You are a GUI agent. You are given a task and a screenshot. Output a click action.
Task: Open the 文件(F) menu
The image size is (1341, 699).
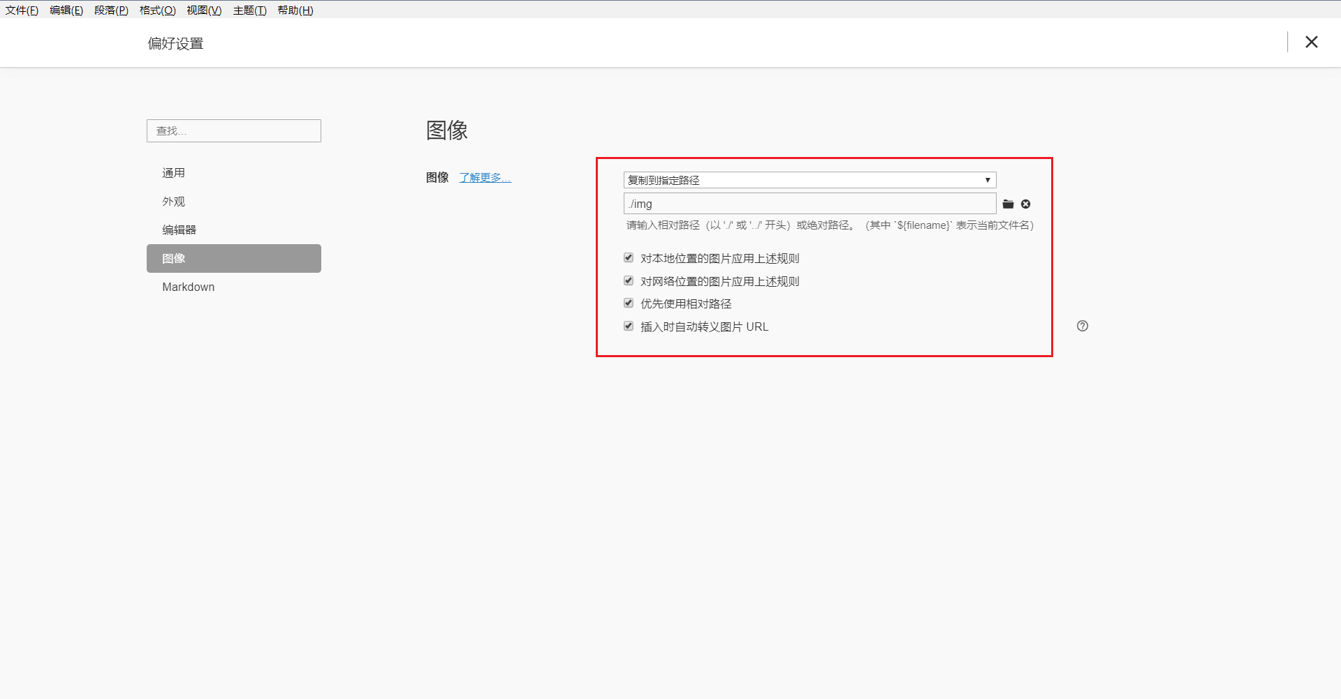(x=22, y=10)
